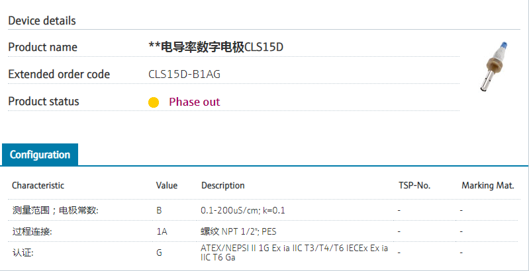Screen dimensions: 529x271
Task: Click the Phase out status text
Action: click(x=194, y=102)
